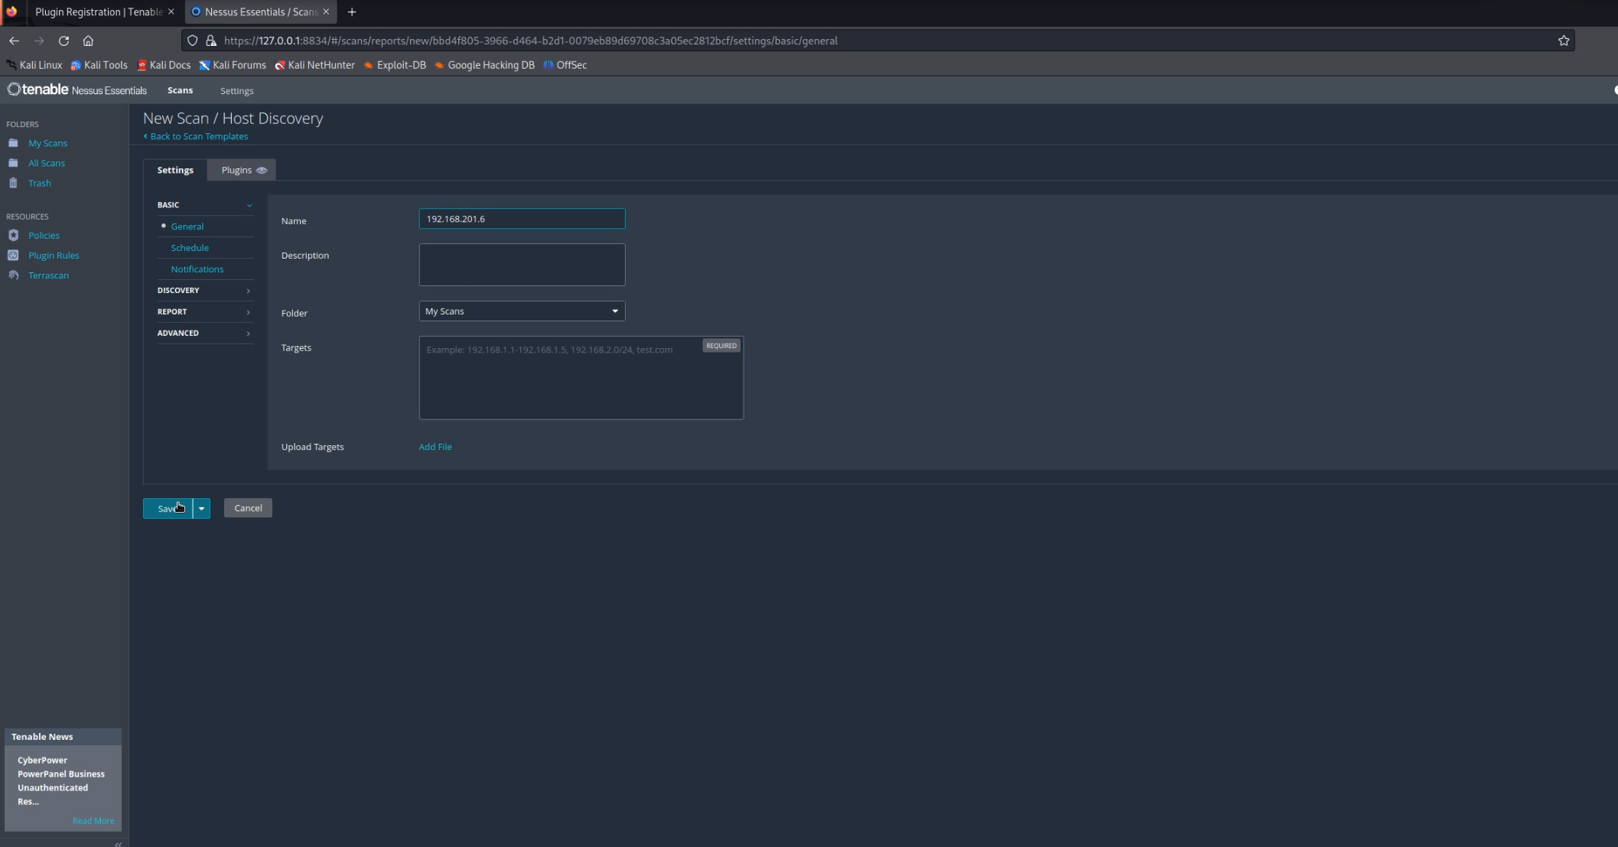Click the eye icon on the Plugins tab

[262, 170]
